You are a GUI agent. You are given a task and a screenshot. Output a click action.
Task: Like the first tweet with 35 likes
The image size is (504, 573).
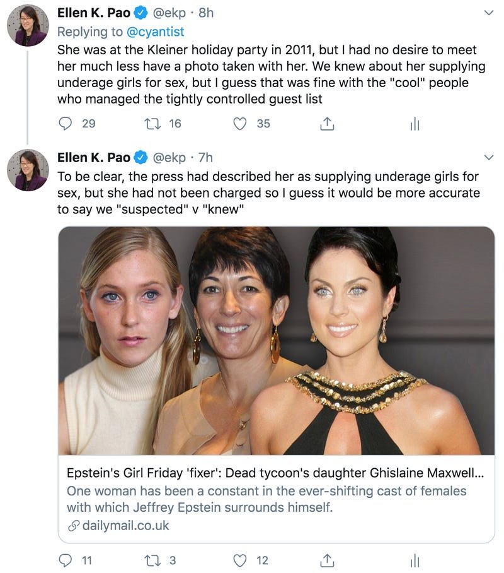240,124
